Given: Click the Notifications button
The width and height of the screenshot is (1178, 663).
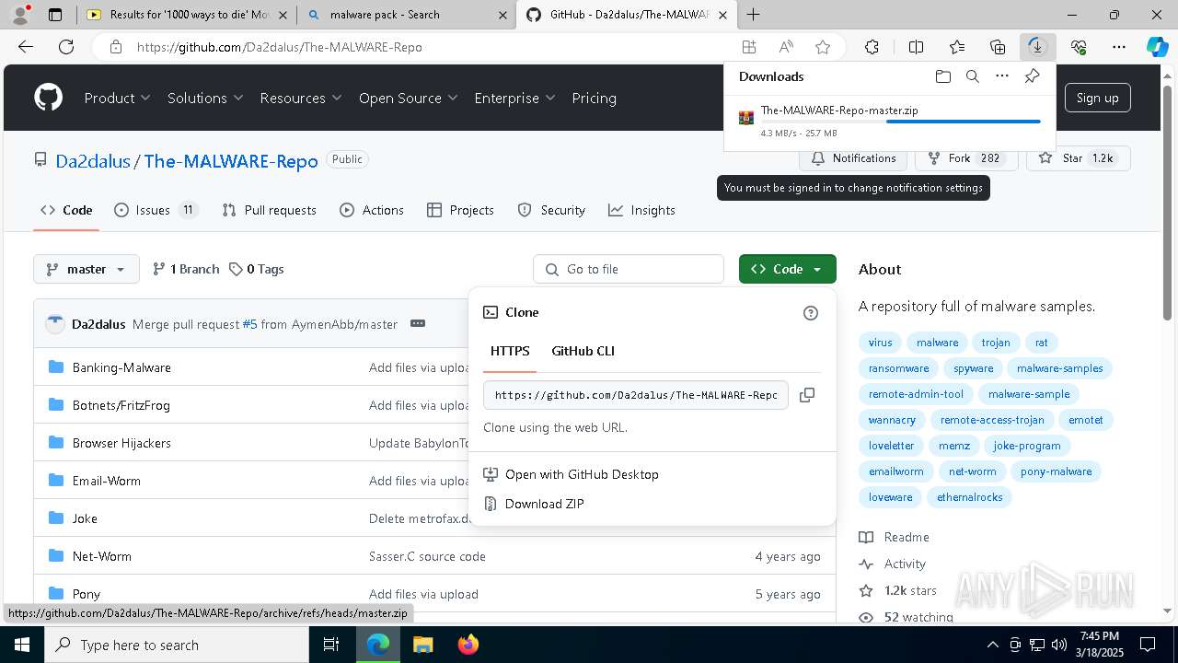Looking at the screenshot, I should pos(854,158).
